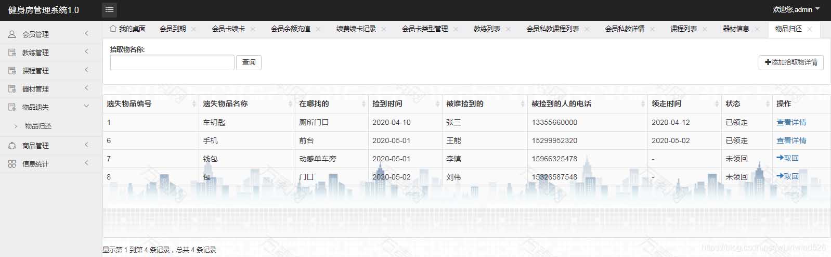831x257 pixels.
Task: Close the 课程列表 tab
Action: click(x=705, y=29)
